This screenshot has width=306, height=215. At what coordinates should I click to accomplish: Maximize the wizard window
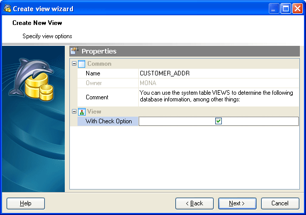pos(286,8)
